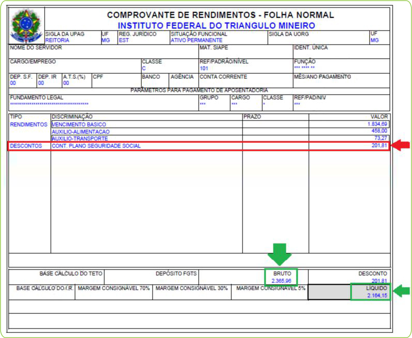Click 'MG' next to the REITORIA field
Screen dimensions: 412x338
click(106, 40)
